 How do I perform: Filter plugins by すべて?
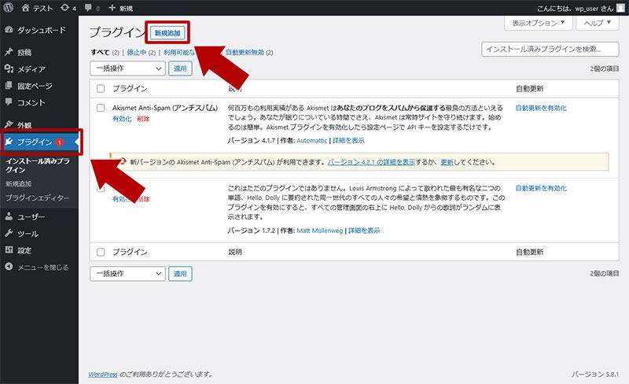(x=100, y=52)
